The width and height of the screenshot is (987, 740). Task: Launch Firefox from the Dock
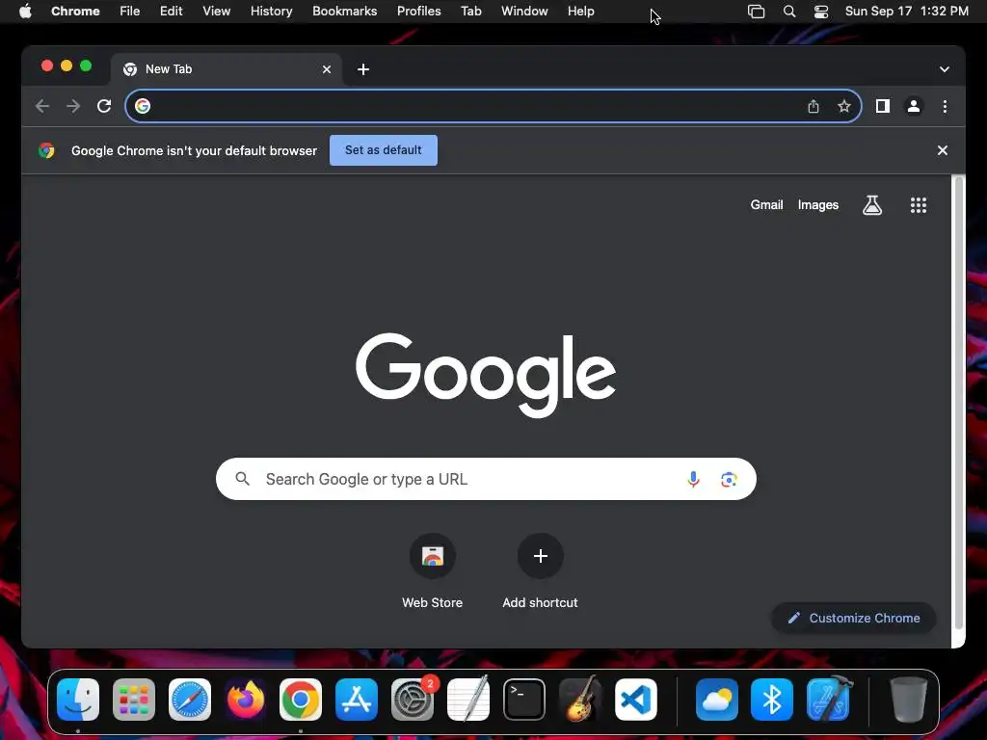coord(246,700)
